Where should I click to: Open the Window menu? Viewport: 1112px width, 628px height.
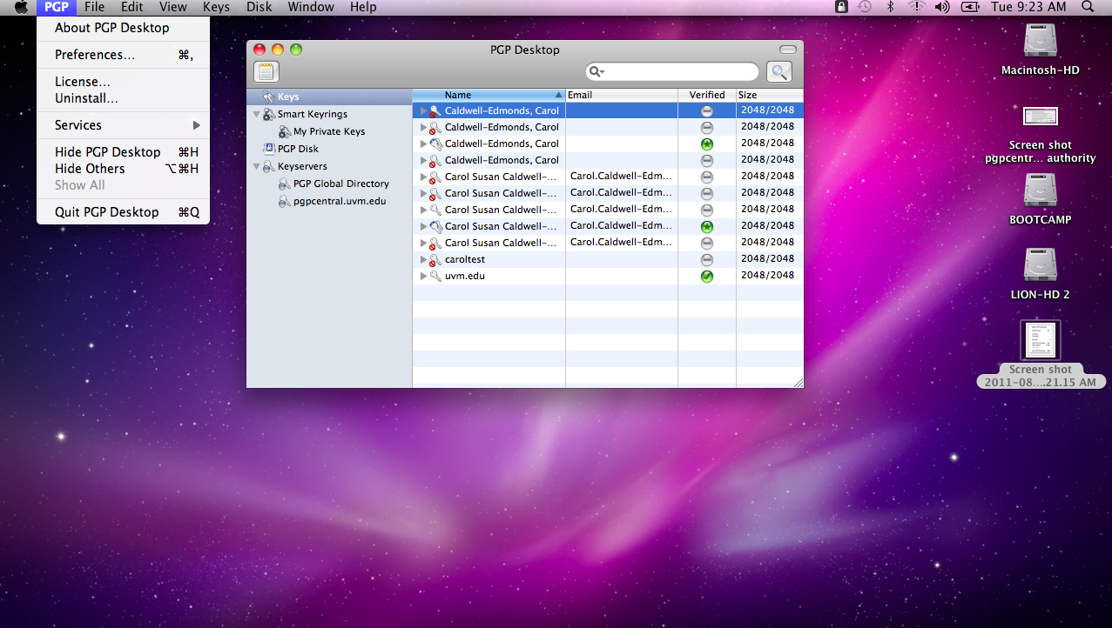click(x=311, y=7)
